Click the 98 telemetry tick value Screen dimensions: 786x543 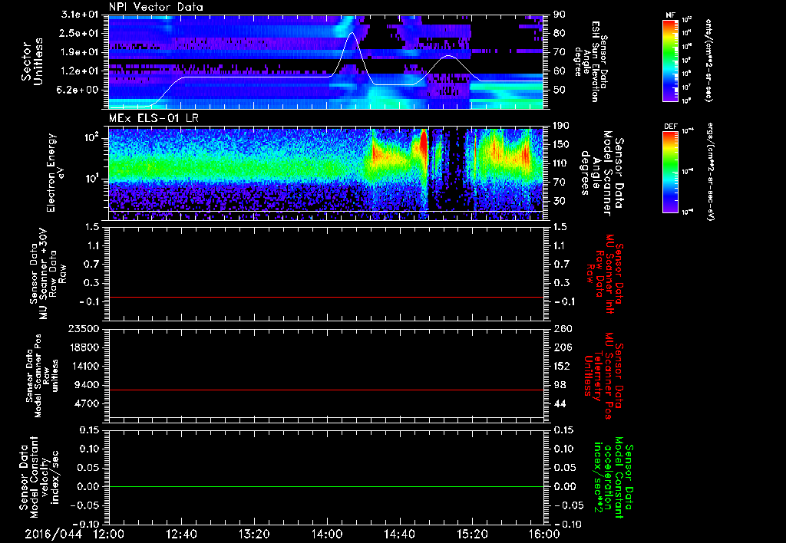[x=560, y=385]
